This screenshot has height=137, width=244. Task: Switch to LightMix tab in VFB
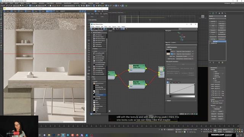pos(105,14)
